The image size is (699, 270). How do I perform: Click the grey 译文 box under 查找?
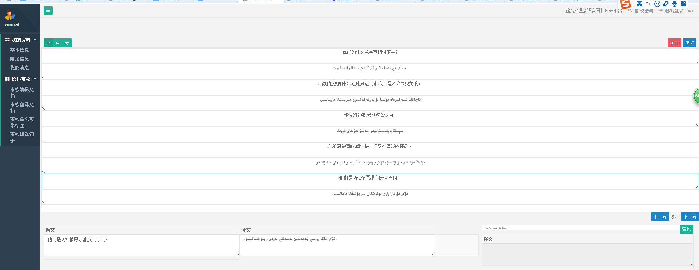[587, 254]
